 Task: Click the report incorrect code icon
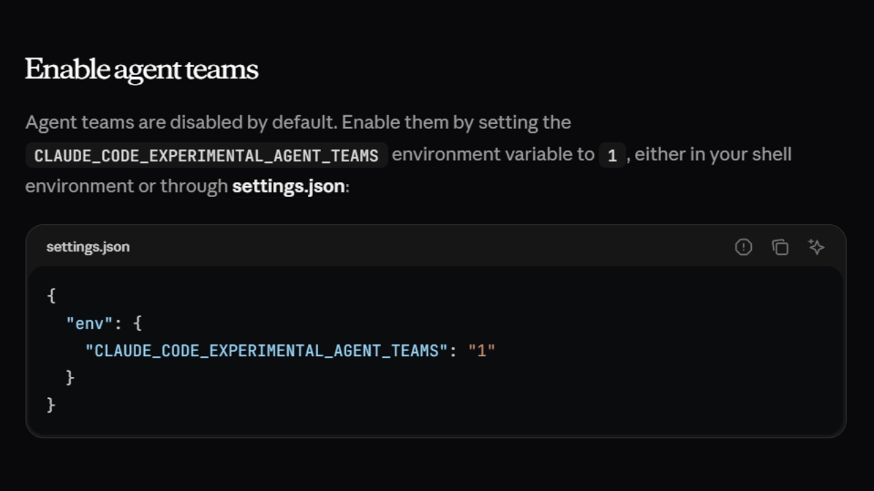[744, 247]
